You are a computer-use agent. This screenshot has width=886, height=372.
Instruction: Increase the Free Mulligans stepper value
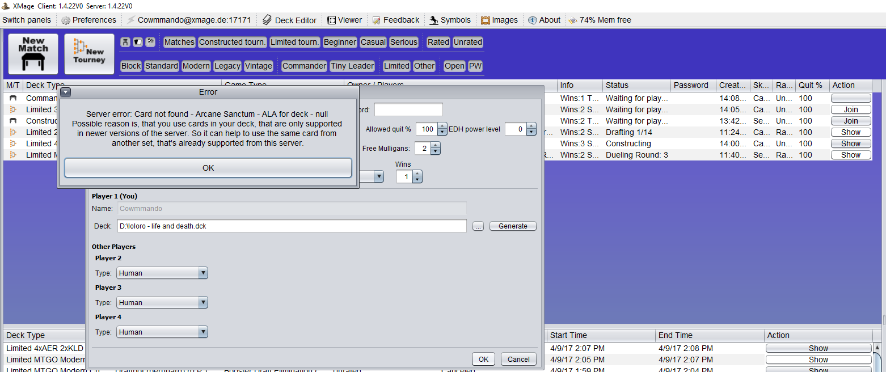click(435, 146)
